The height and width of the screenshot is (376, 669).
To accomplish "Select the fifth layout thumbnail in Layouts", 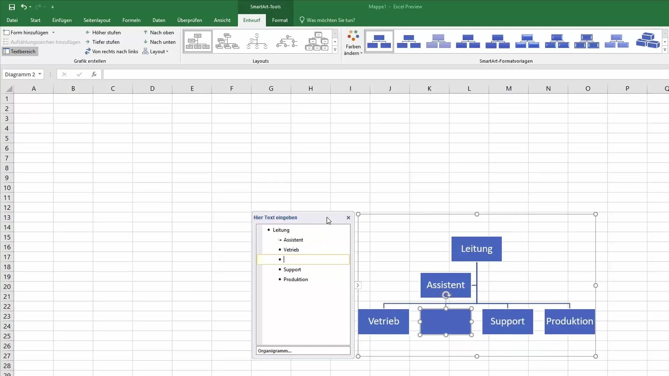I will pos(317,41).
